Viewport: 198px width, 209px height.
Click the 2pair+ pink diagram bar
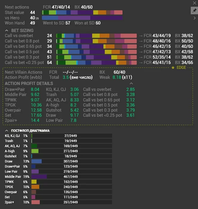tap(35, 202)
